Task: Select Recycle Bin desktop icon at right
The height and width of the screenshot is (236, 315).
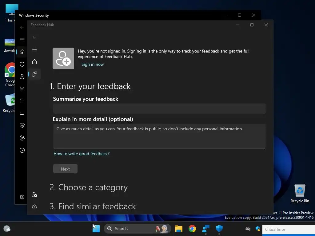Action: [x=300, y=193]
